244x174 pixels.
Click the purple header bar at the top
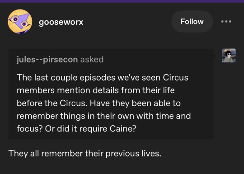(x=122, y=1)
